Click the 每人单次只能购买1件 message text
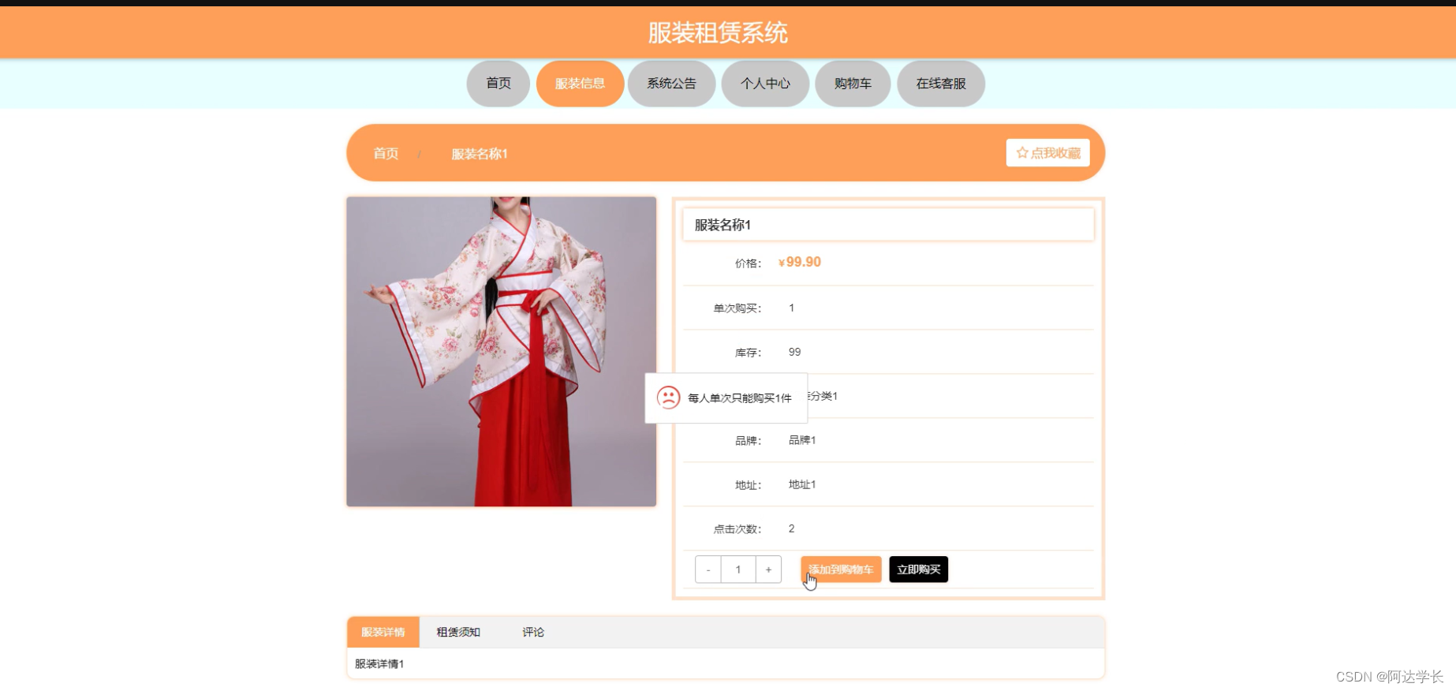Screen dimensions: 1456x691 coord(740,398)
